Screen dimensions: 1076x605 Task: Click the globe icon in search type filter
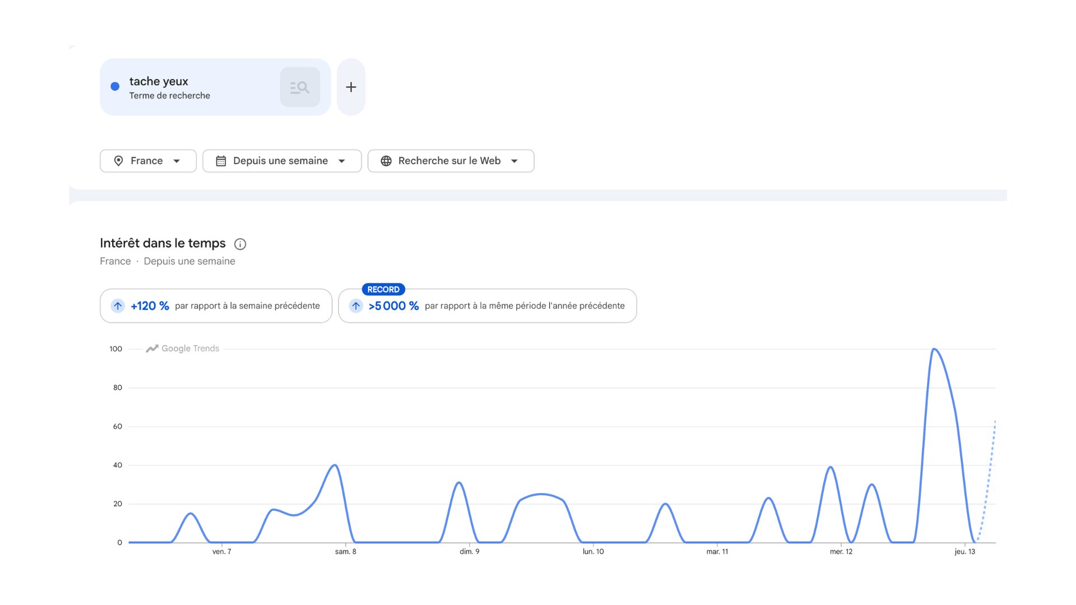click(386, 161)
